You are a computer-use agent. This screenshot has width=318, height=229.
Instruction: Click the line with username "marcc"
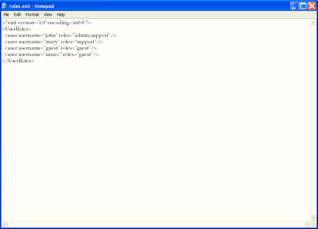51,54
